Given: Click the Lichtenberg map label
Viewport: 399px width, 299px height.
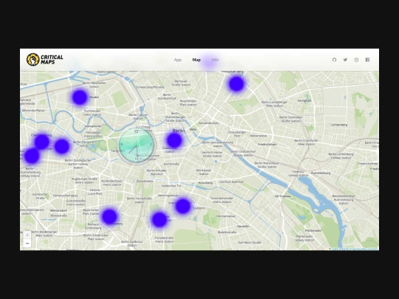Looking at the screenshot, I should [339, 125].
